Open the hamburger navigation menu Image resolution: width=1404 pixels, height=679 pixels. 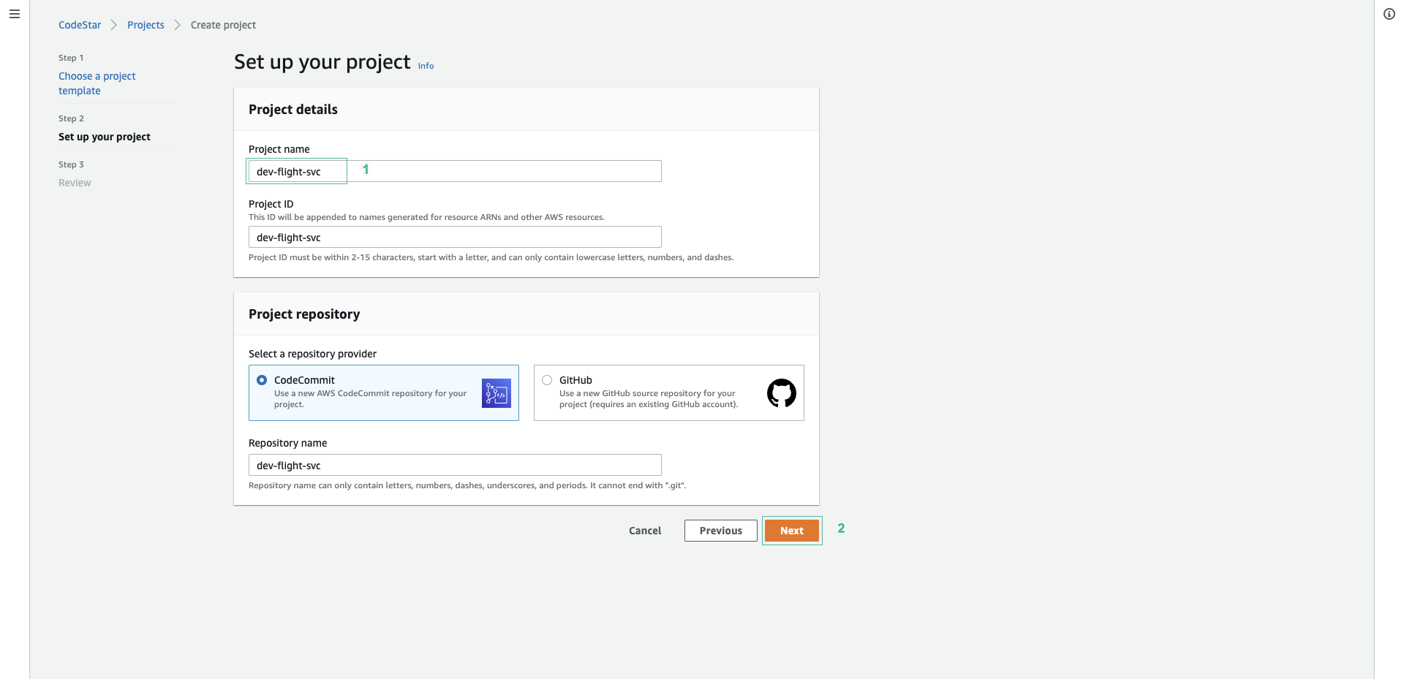14,14
